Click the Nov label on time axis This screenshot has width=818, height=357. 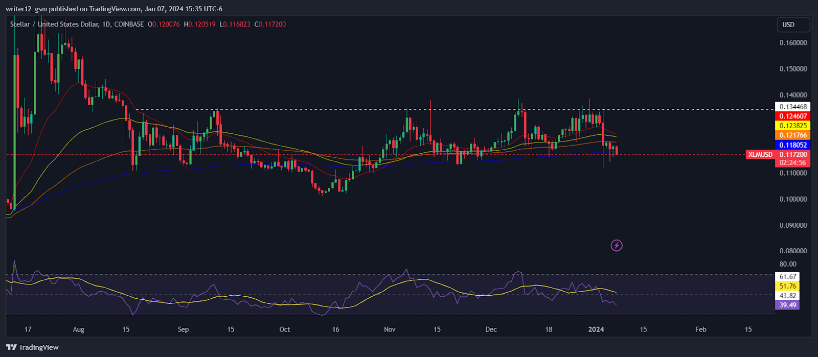pos(390,329)
